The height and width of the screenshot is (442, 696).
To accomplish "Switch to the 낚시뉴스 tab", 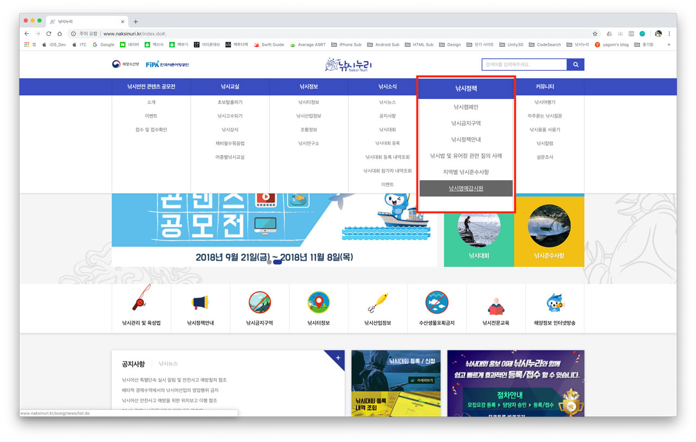I will pos(168,364).
